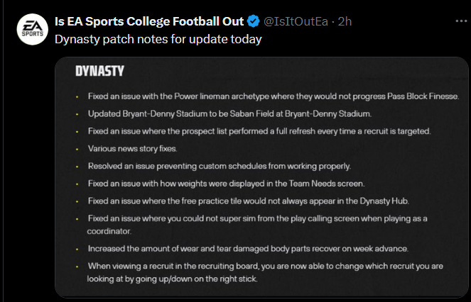This screenshot has width=471, height=302.
Task: Open the tweet via the 2h timestamp
Action: [x=345, y=21]
